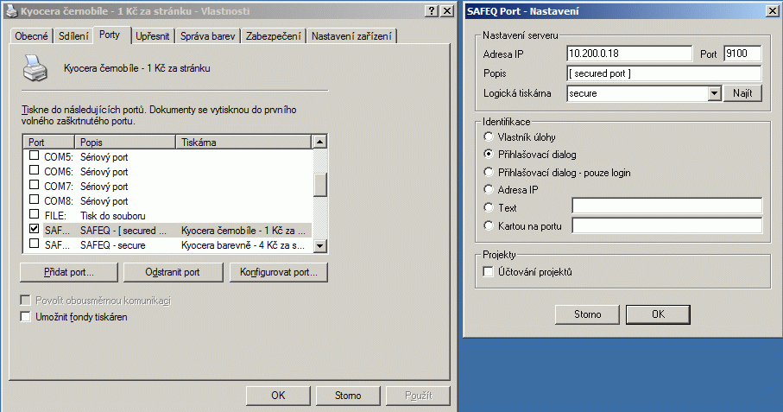Click the Kartou na portu input field

click(667, 225)
